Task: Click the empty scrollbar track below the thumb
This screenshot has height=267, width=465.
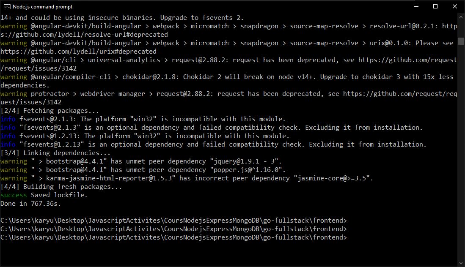Action: click(x=461, y=153)
